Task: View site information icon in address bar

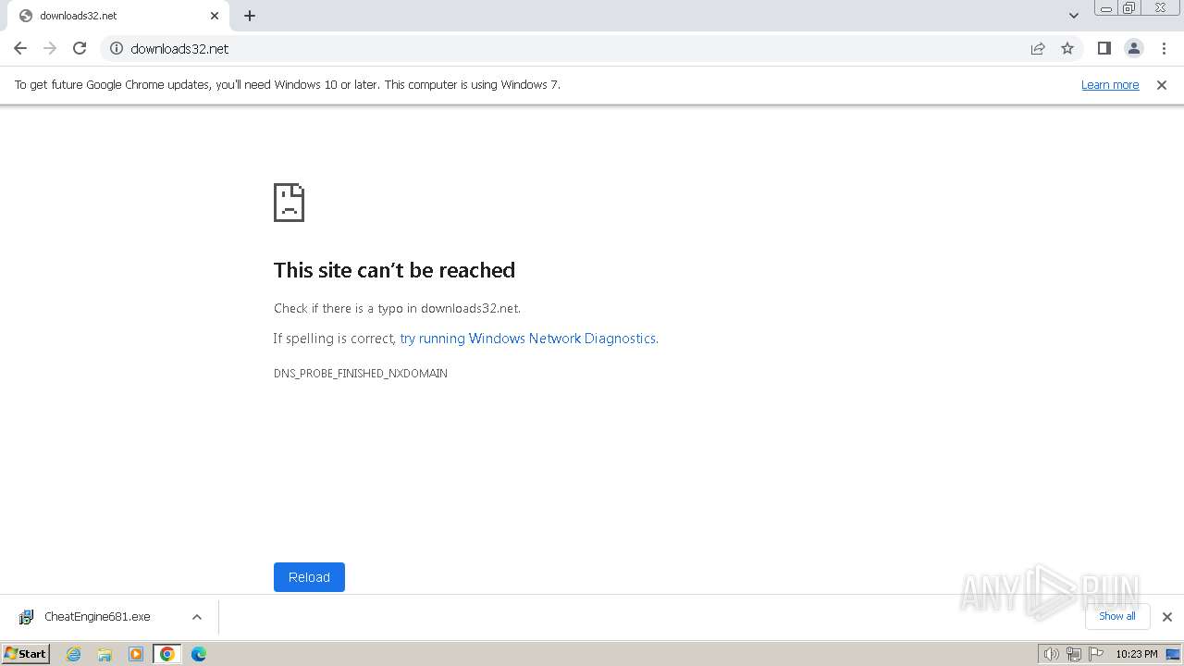Action: pos(117,48)
